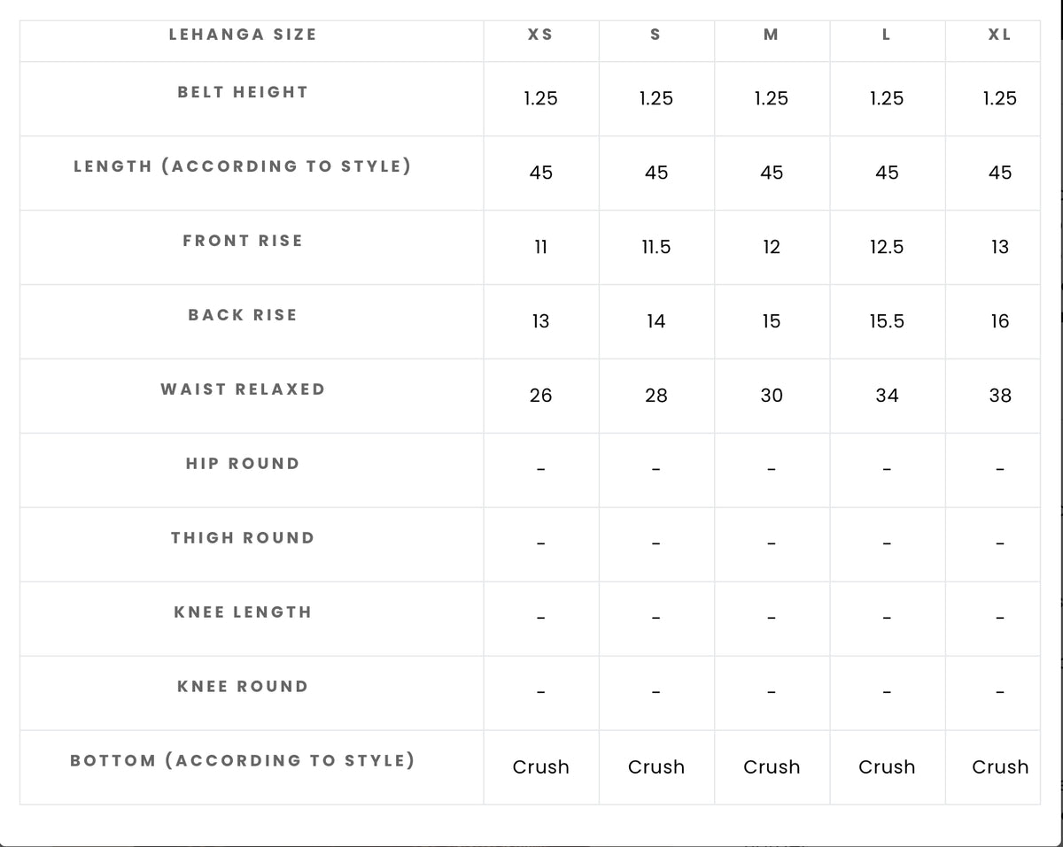
Task: Click BOTTOM (ACCORDING TO STYLE) label
Action: 243,761
